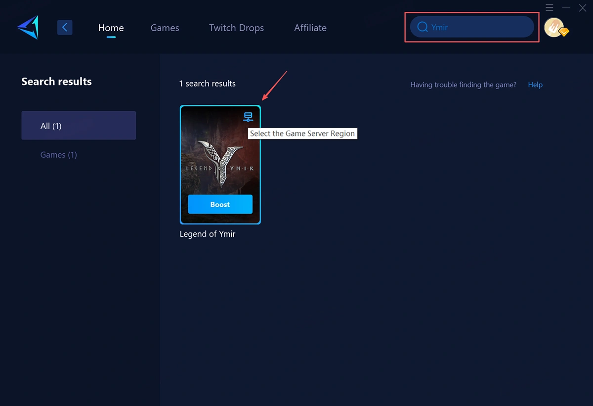Image resolution: width=593 pixels, height=406 pixels.
Task: Select the Home tab
Action: (x=111, y=28)
